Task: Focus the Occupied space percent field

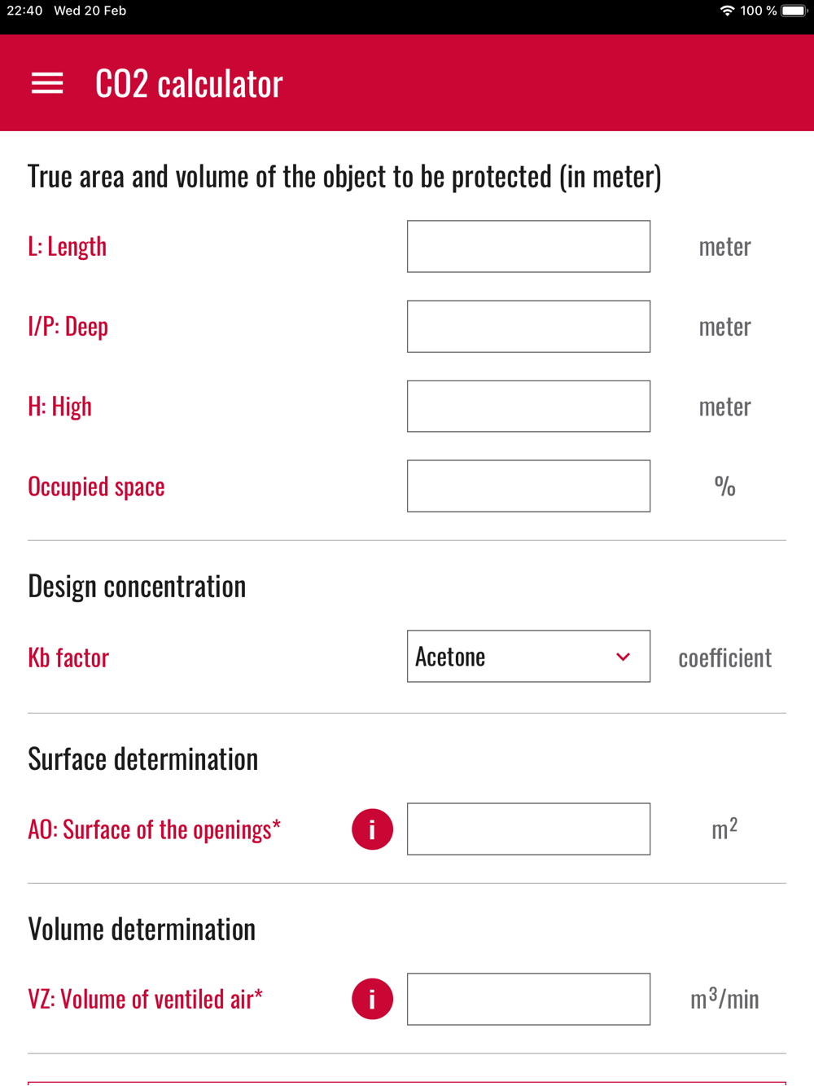Action: click(x=529, y=486)
